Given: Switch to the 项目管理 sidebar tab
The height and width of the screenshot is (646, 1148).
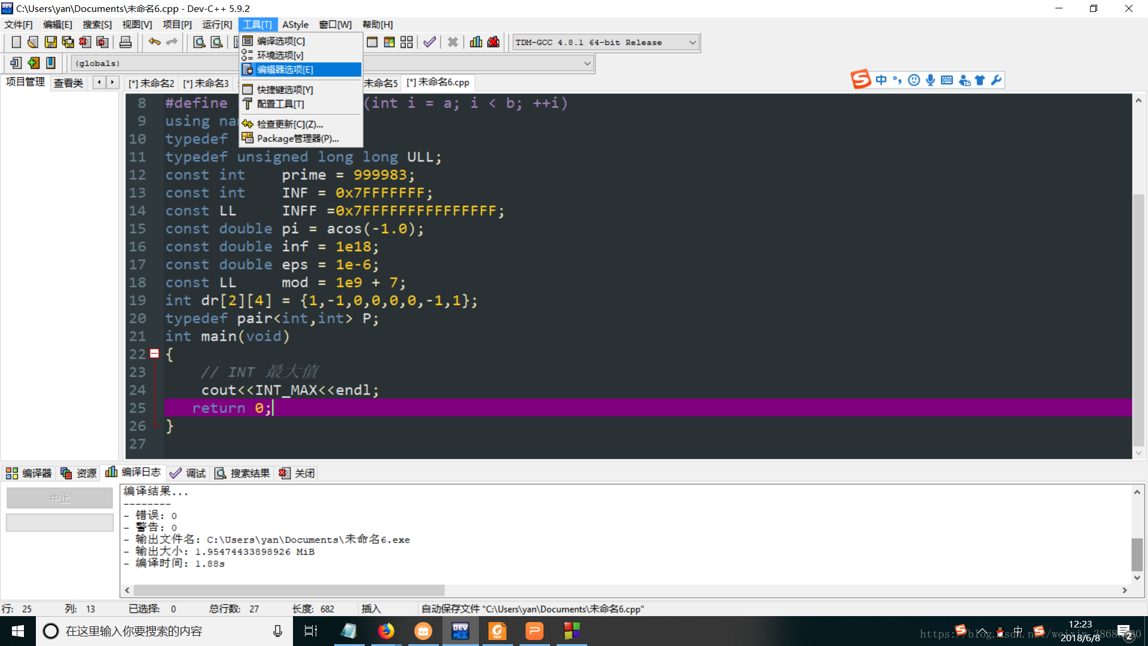Looking at the screenshot, I should pyautogui.click(x=25, y=82).
